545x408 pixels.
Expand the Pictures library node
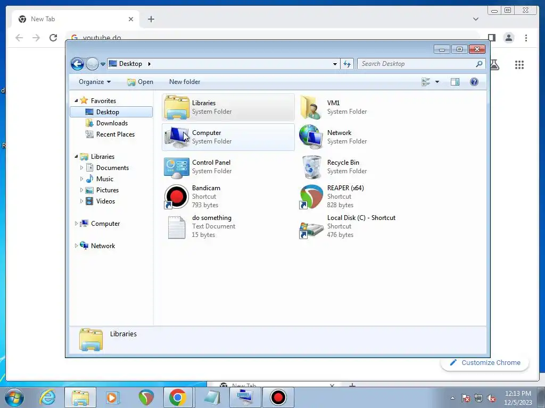pos(81,190)
